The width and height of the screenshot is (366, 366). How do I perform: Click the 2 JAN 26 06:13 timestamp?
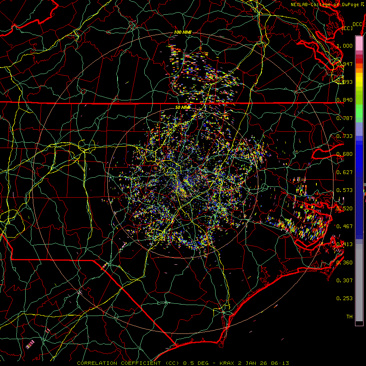point(264,363)
